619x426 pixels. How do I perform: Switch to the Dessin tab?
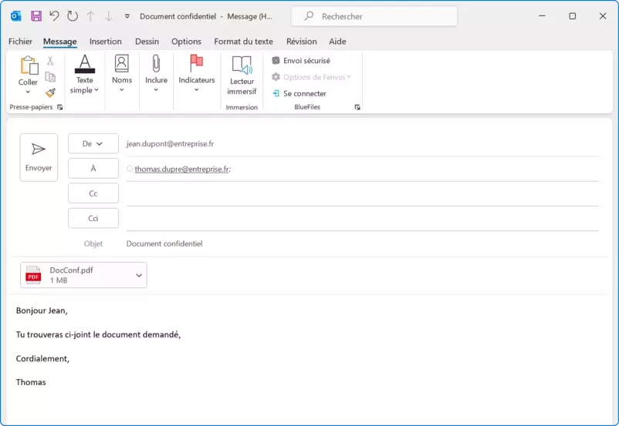[x=147, y=42]
